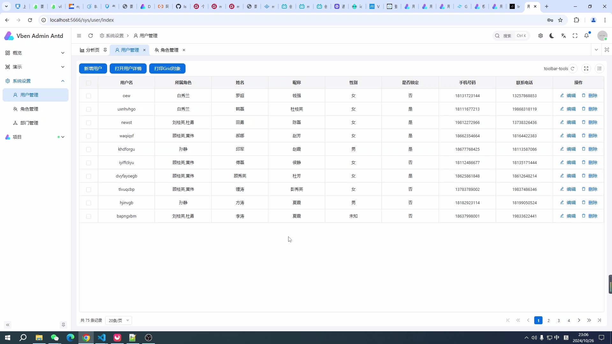This screenshot has width=612, height=344.
Task: Reload the grid via the toolbar-tools refresh icon
Action: [x=573, y=68]
